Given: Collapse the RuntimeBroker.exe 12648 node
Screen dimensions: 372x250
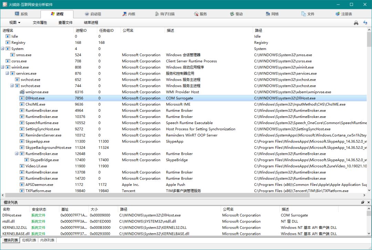Looking at the screenshot, I should click(x=17, y=154).
